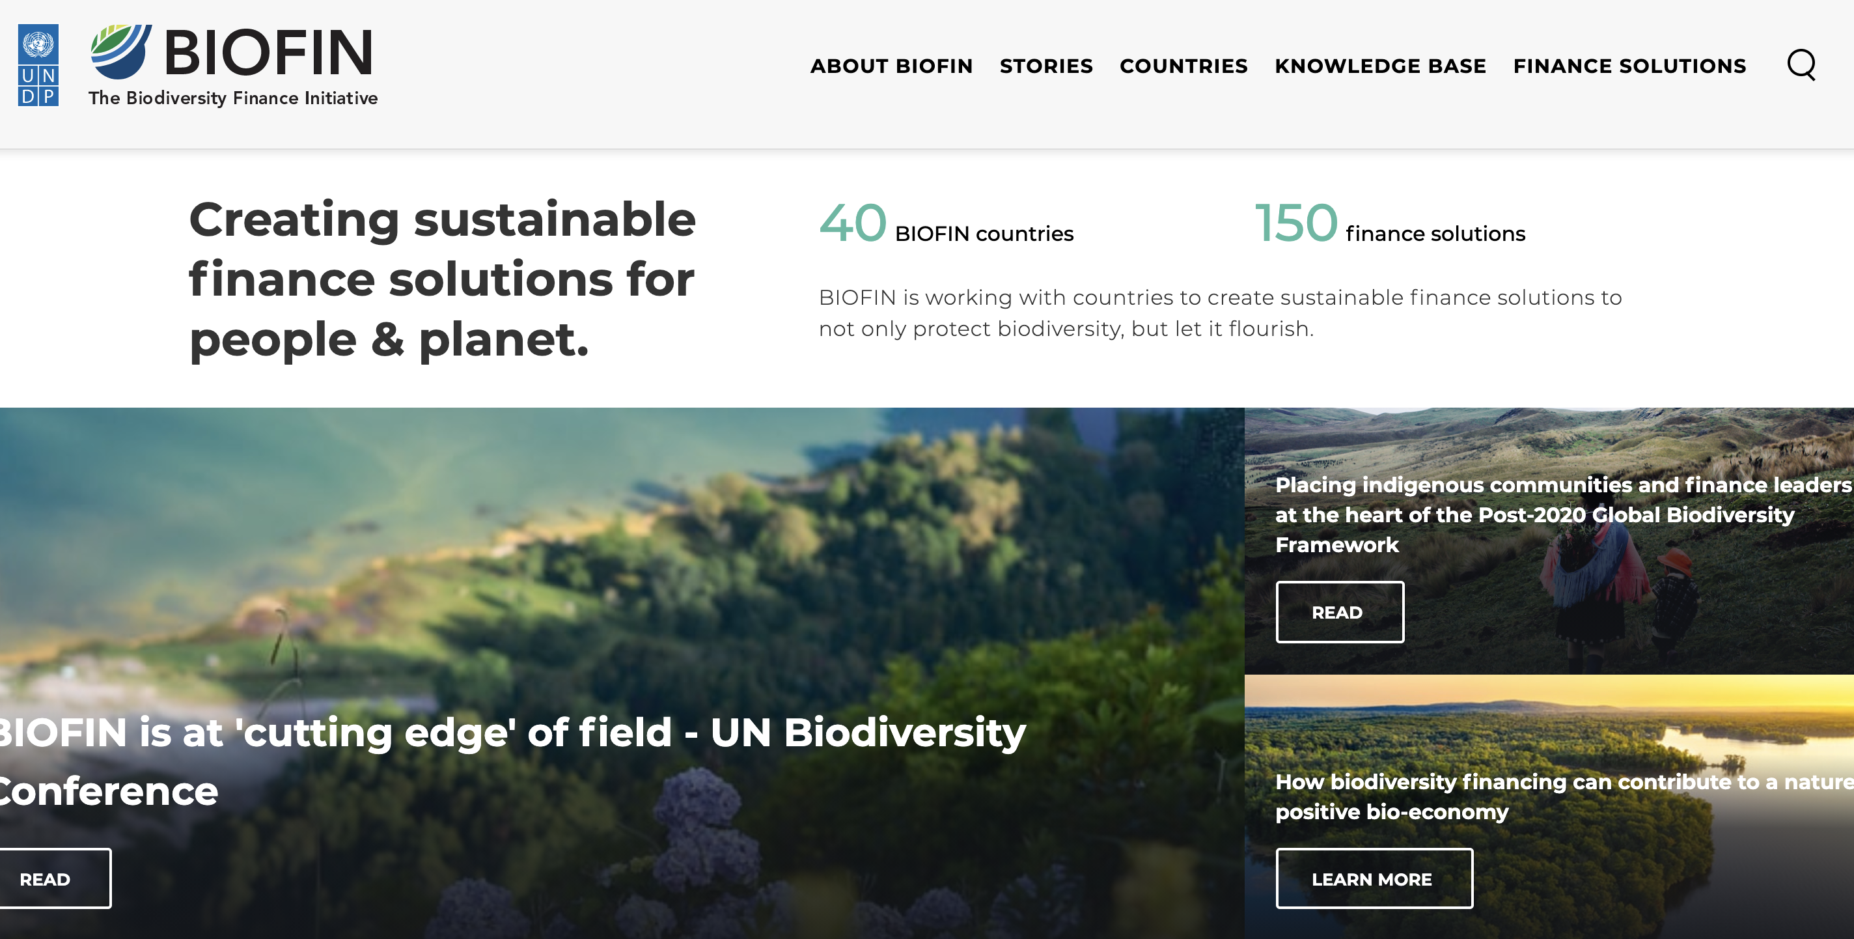
Task: Click the 40 BIOFIN countries statistic
Action: pyautogui.click(x=946, y=225)
